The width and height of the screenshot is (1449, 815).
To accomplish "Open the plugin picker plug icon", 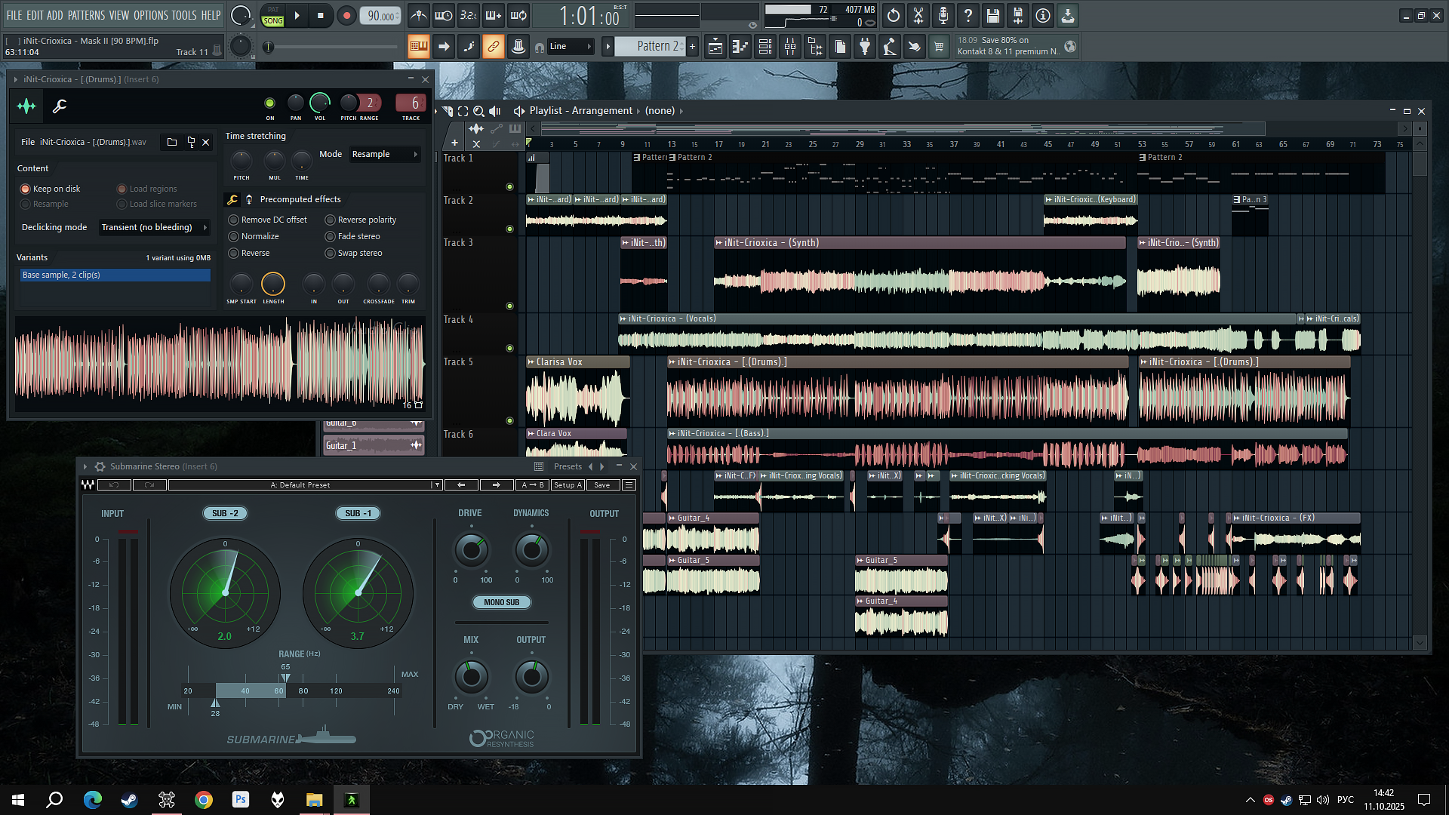I will click(x=865, y=47).
